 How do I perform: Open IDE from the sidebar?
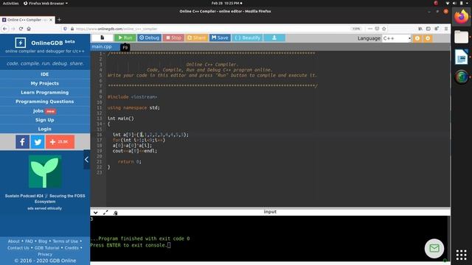[x=44, y=74]
